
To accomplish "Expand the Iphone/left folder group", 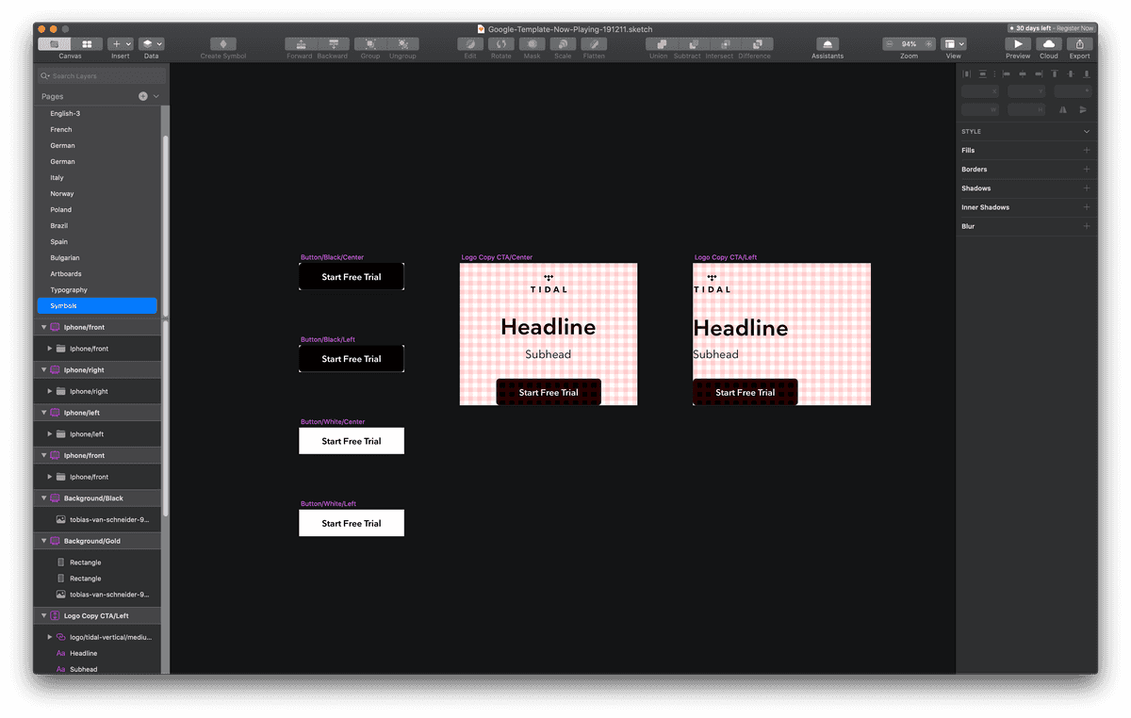I will 50,434.
